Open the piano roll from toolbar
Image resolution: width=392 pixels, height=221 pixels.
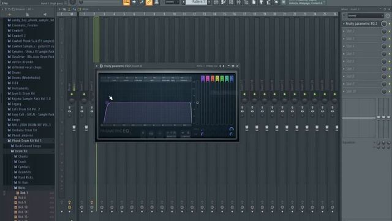pos(224,2)
